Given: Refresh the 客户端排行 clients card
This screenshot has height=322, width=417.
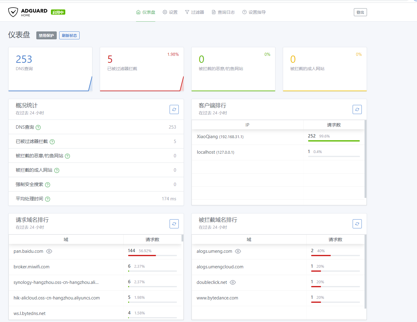Looking at the screenshot, I should click(x=357, y=109).
